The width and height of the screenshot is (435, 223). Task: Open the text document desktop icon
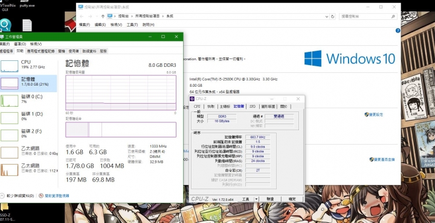27,25
